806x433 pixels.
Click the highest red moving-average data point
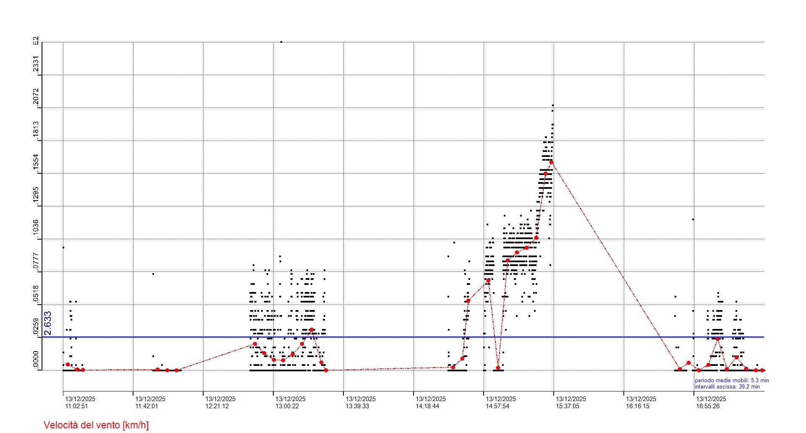coord(551,162)
